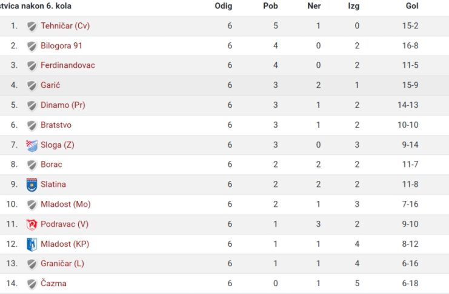Open the Ferdinandovac team link
Screen dimensions: 449x294
68,65
